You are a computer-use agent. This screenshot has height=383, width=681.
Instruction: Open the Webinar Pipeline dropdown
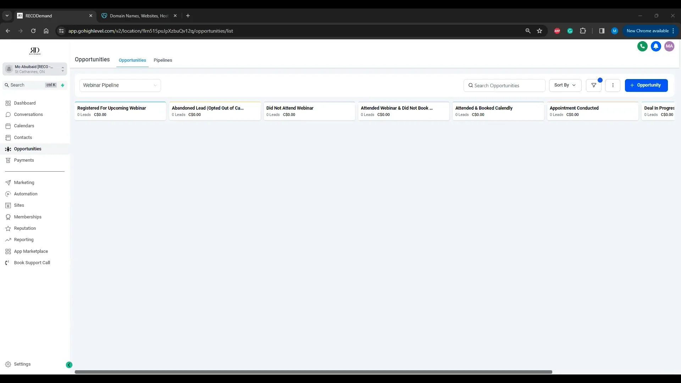tap(120, 85)
